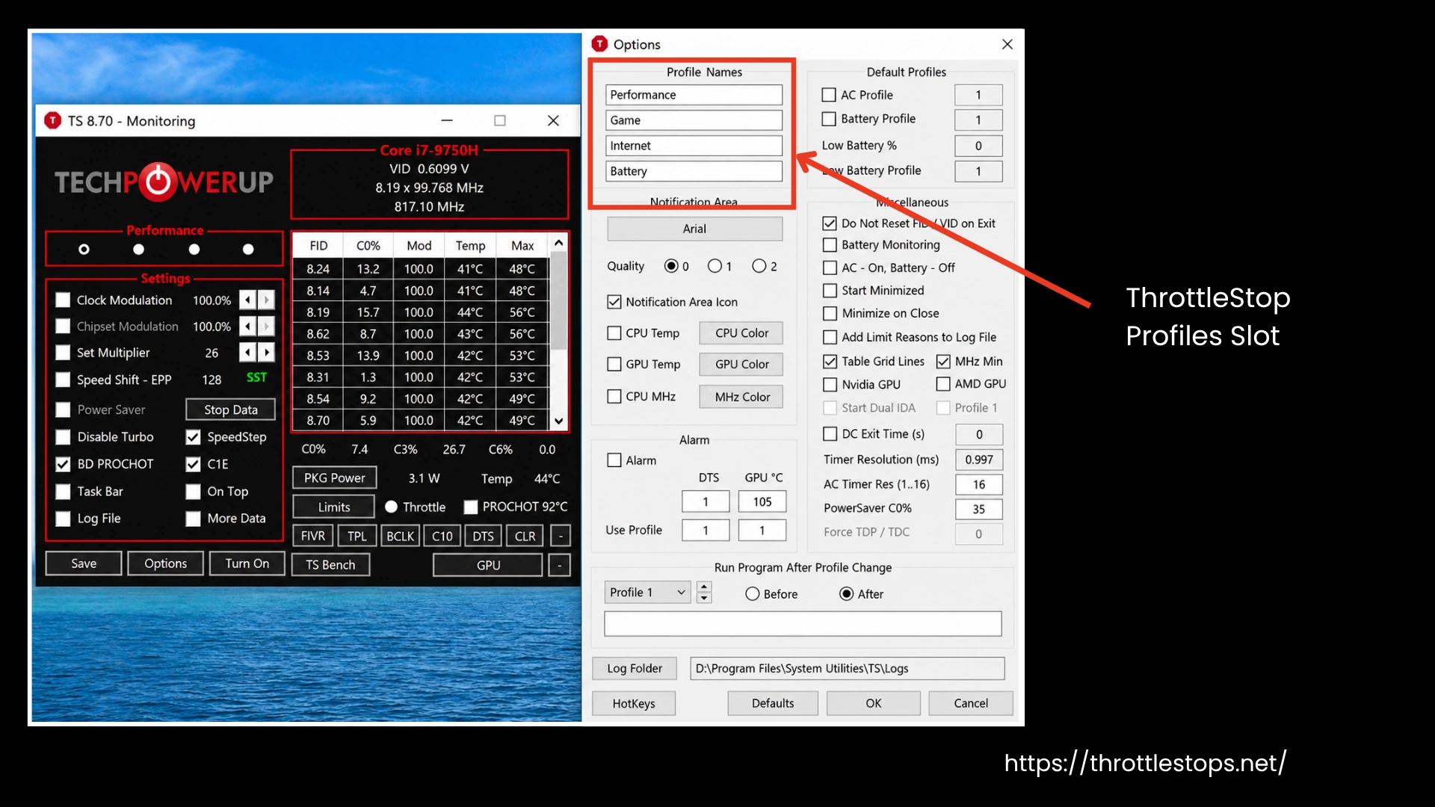Click profile spinner arrows beside Profile 1
The height and width of the screenshot is (807, 1435).
coord(704,593)
